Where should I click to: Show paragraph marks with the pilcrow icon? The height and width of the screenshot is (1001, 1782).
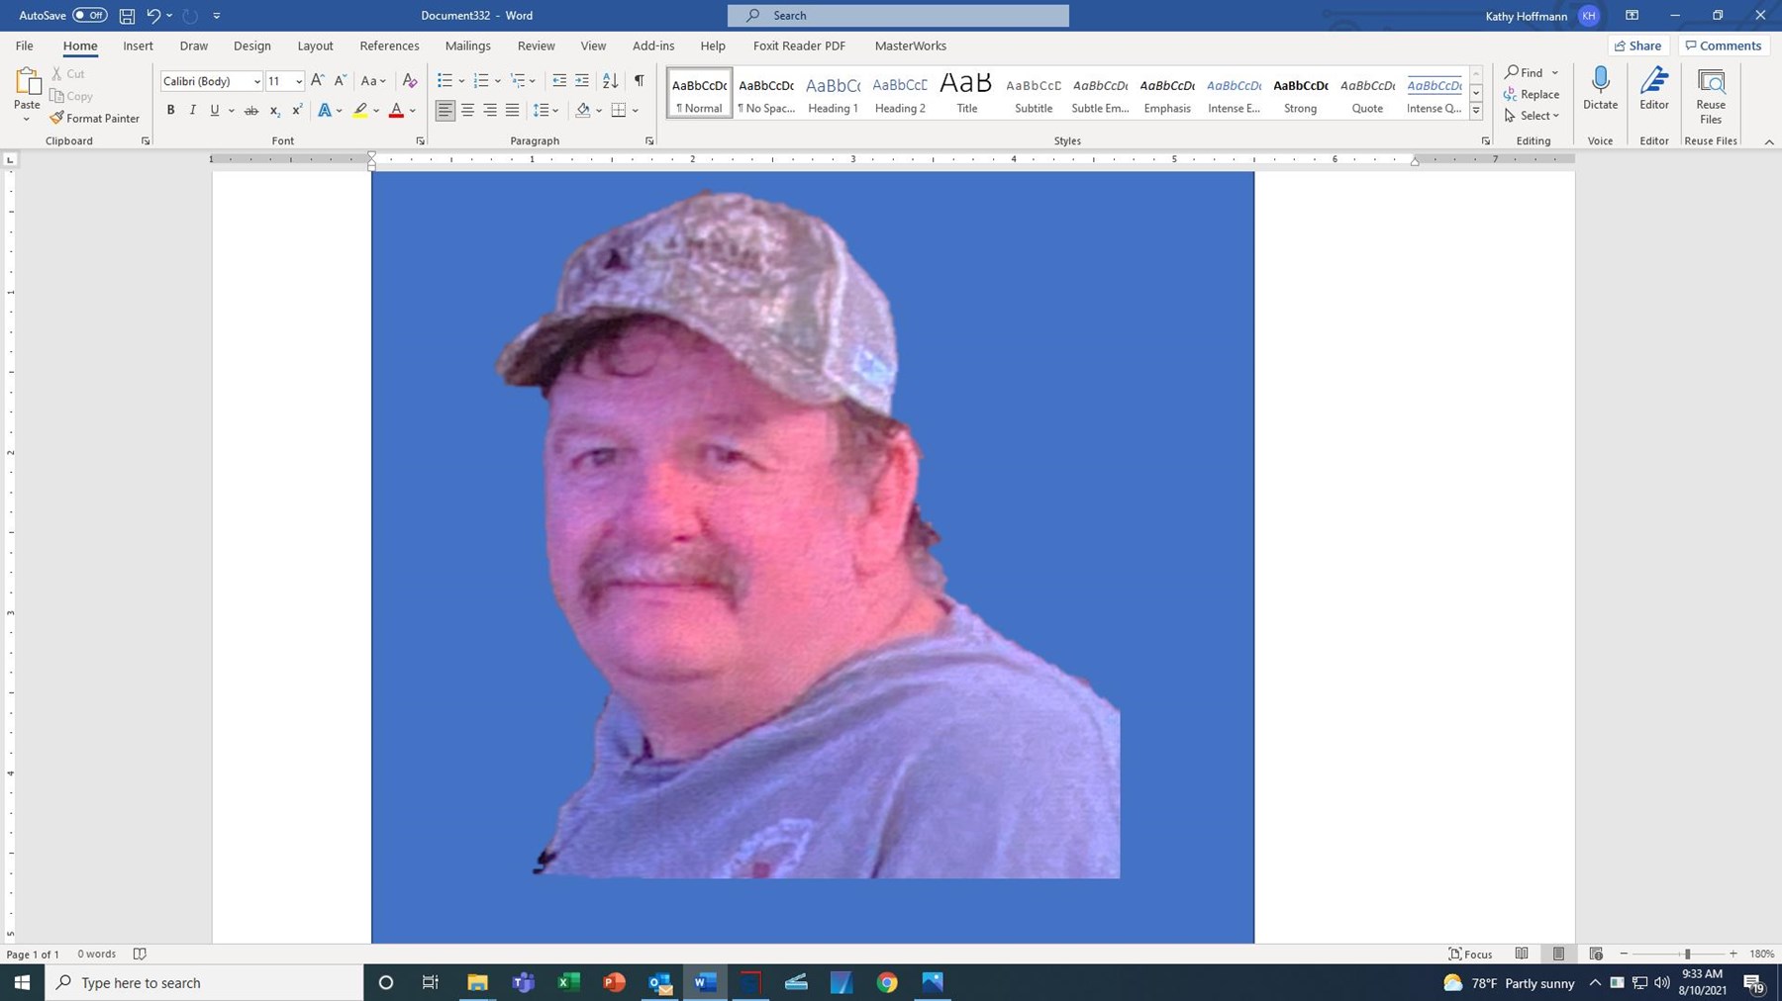[639, 81]
